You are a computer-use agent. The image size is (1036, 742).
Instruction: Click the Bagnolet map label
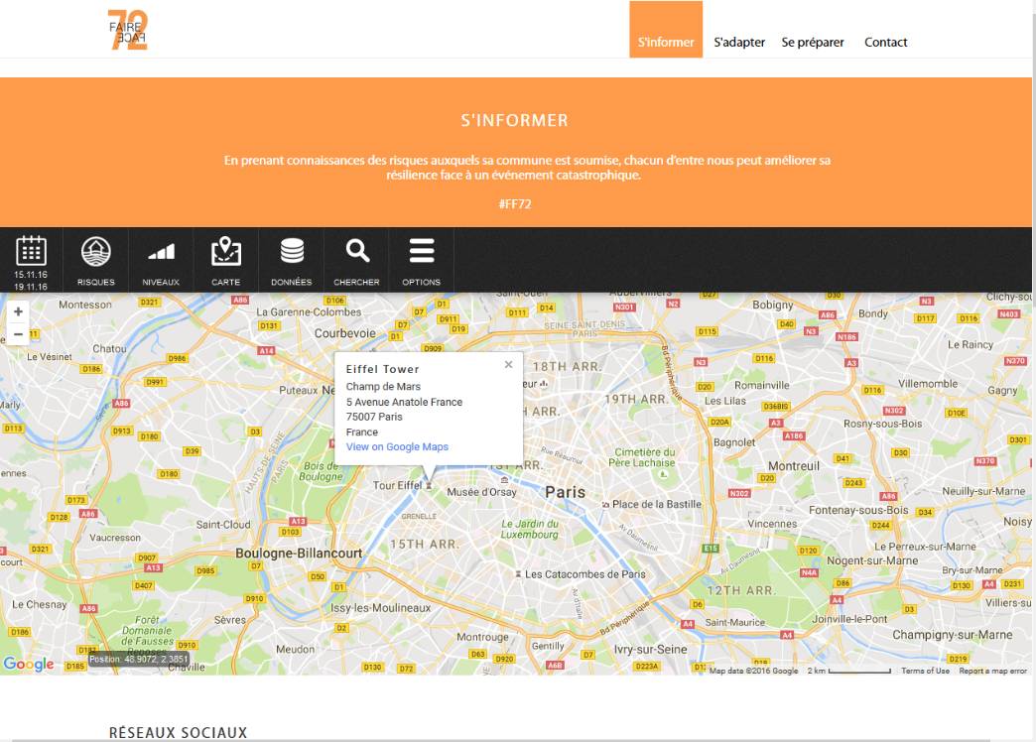734,442
